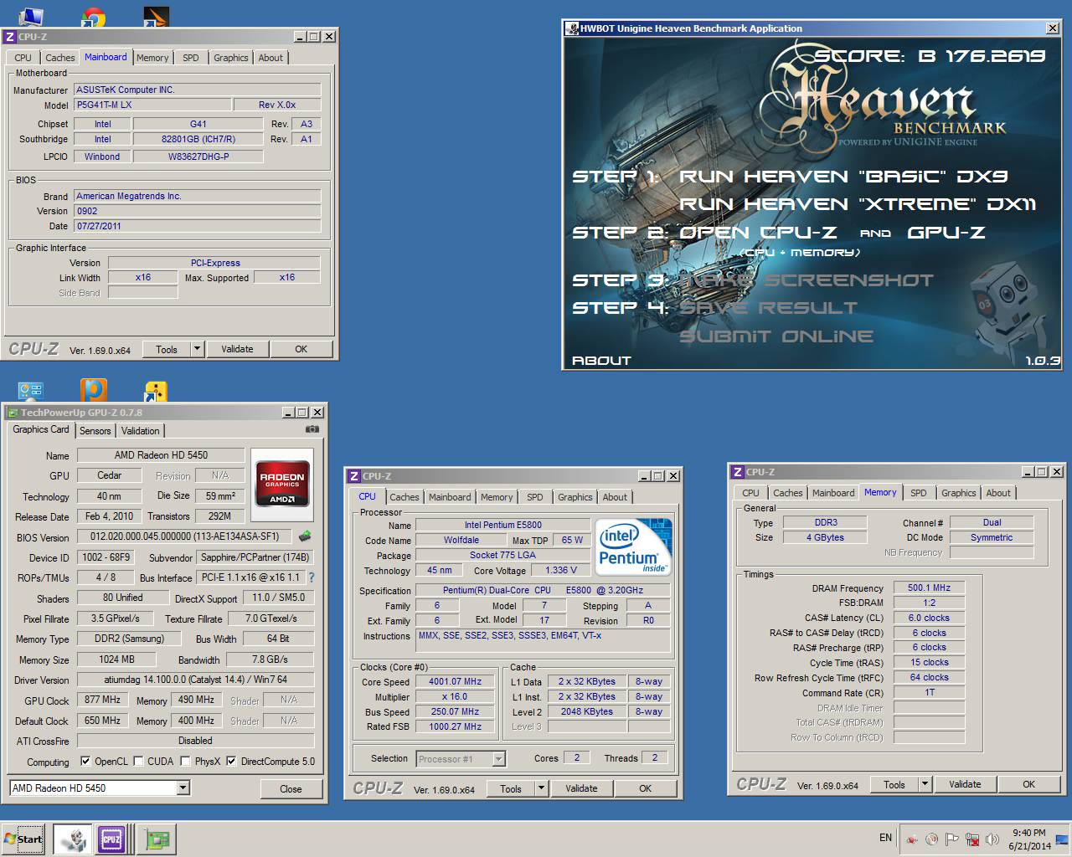The height and width of the screenshot is (857, 1072).
Task: Click the DRAM Frequency 500.1 MHz field
Action: pyautogui.click(x=929, y=588)
